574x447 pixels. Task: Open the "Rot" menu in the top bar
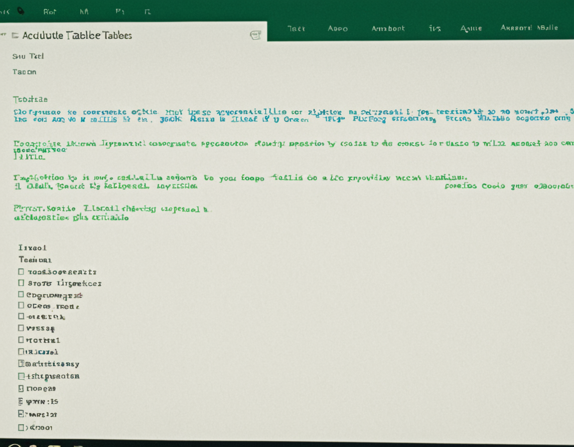coord(49,11)
